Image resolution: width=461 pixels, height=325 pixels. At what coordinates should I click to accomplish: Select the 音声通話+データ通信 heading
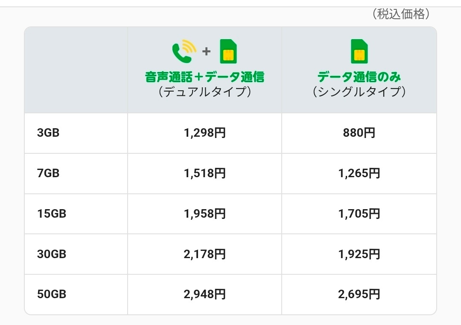point(204,77)
